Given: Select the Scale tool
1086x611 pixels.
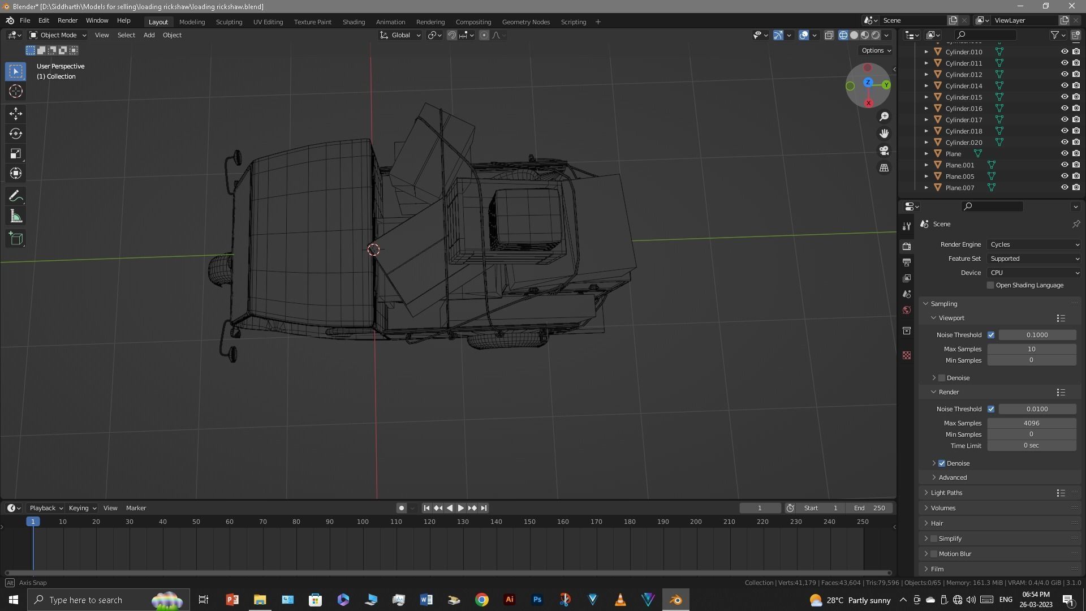Looking at the screenshot, I should pos(16,153).
